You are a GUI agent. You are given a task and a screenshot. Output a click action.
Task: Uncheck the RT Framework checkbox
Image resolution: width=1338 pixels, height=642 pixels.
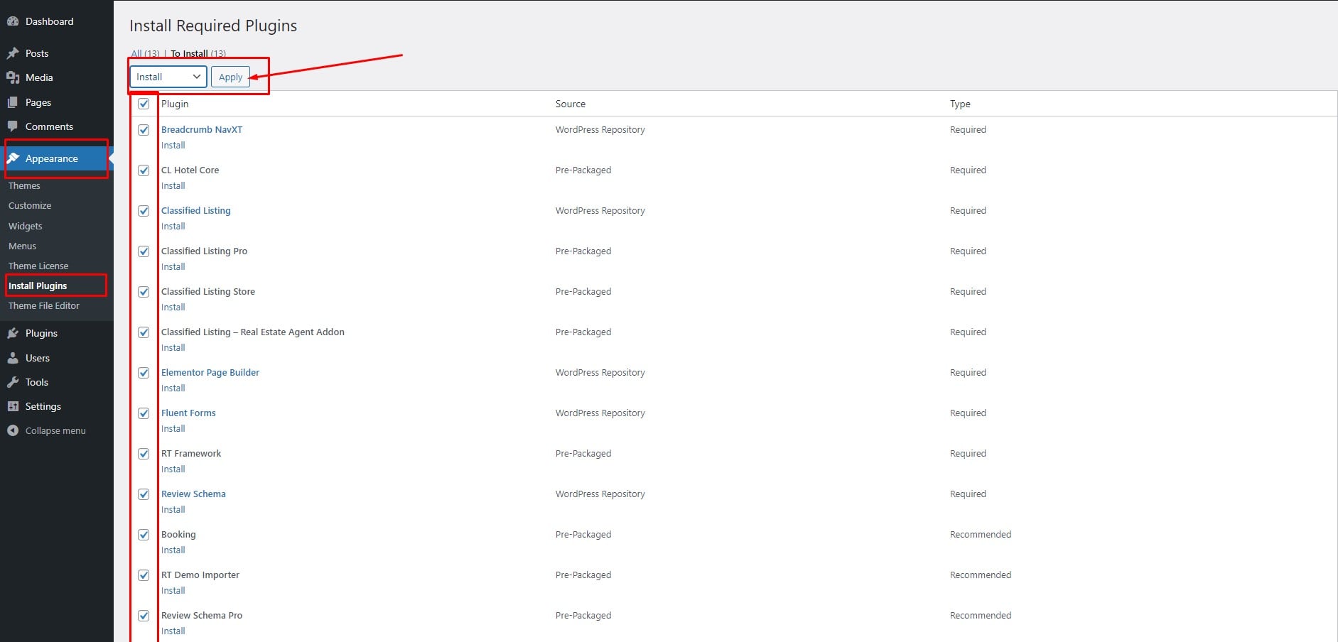[144, 454]
